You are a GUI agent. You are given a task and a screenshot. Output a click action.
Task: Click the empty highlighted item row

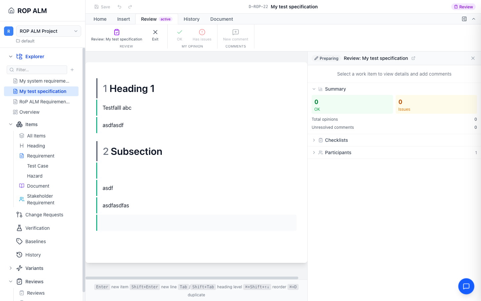(197, 223)
